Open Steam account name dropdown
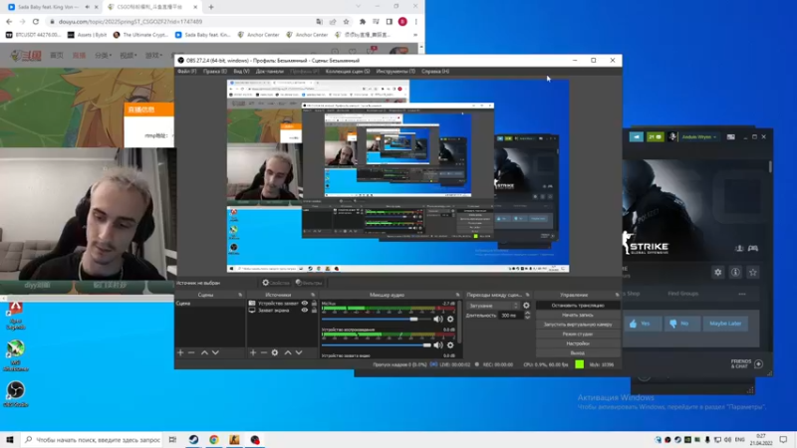797x448 pixels. [699, 136]
